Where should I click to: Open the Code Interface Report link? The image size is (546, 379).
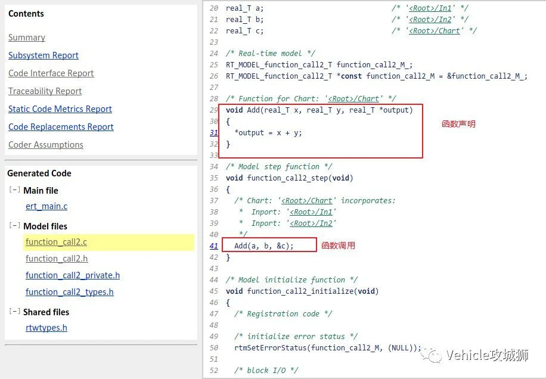51,73
